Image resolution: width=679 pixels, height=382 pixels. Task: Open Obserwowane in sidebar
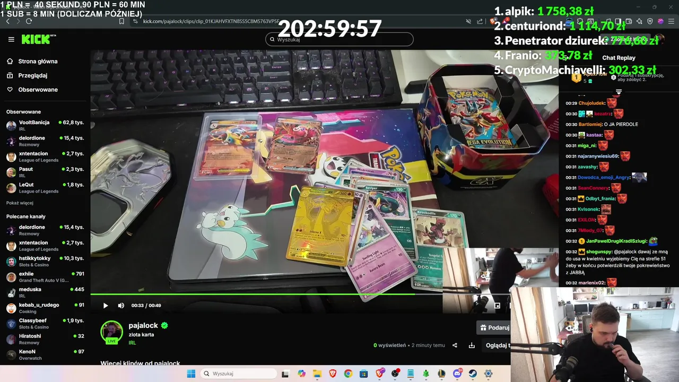click(38, 90)
